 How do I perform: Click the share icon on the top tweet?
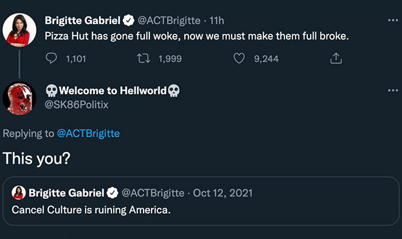(336, 58)
